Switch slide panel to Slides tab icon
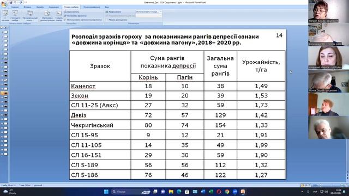This screenshot has height=196, width=349. pos(2,28)
